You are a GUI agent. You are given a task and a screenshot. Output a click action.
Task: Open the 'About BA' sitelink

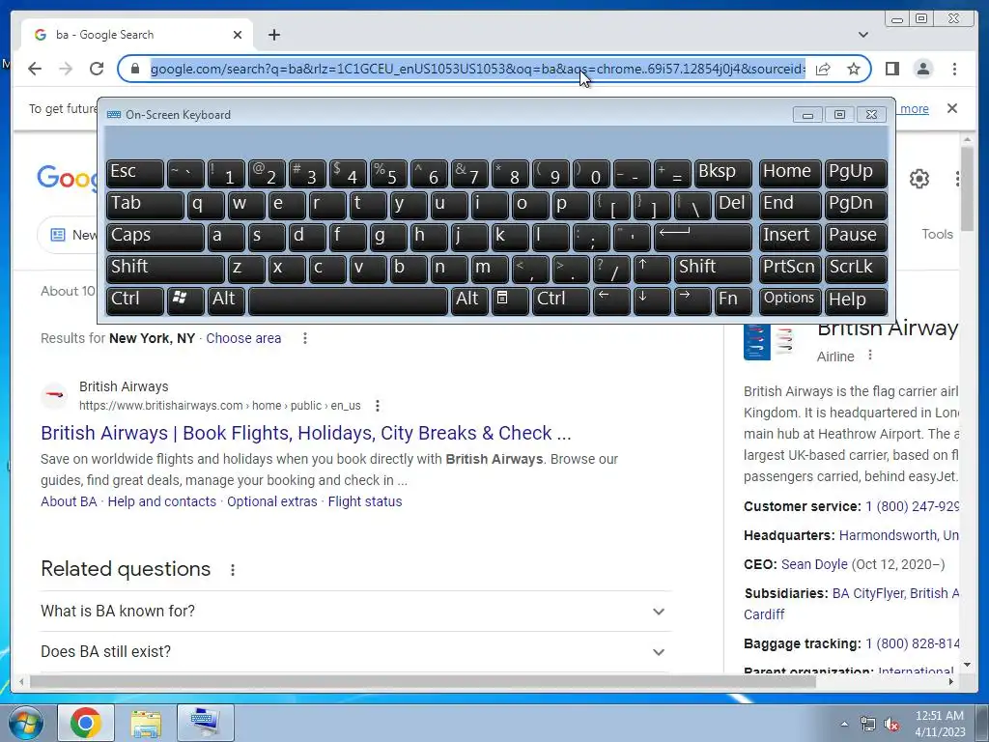click(x=69, y=501)
